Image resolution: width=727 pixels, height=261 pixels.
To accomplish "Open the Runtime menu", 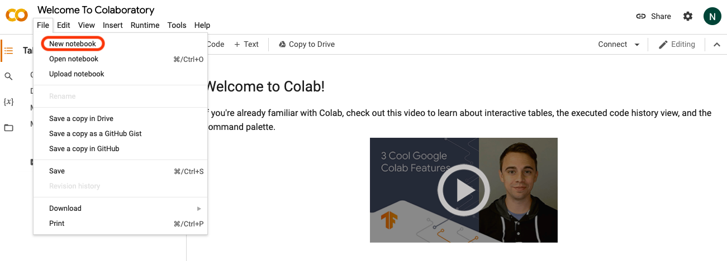I will tap(145, 25).
